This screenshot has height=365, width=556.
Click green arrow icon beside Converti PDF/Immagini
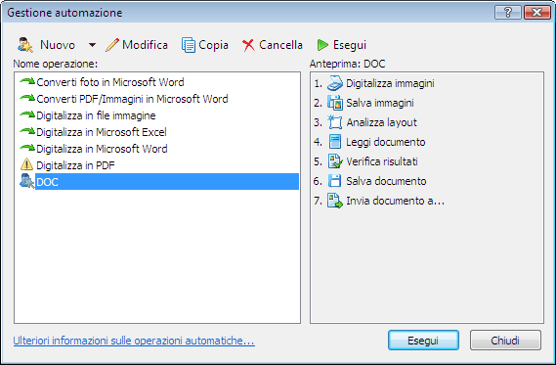point(27,99)
